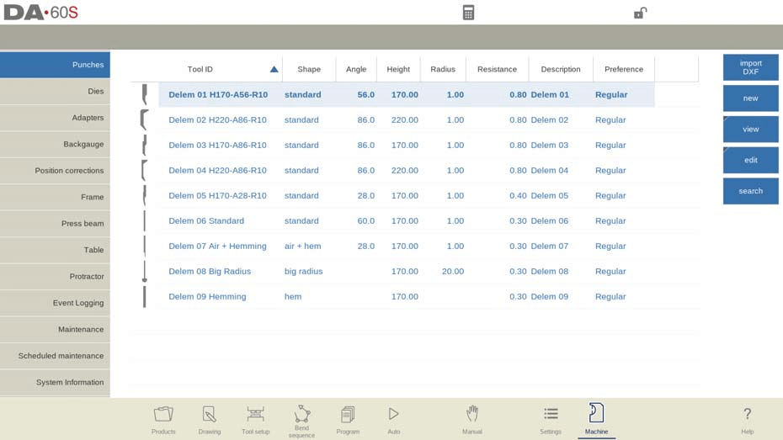Click Delem 08 big radius punch thumbnail
The image size is (783, 440).
(144, 272)
